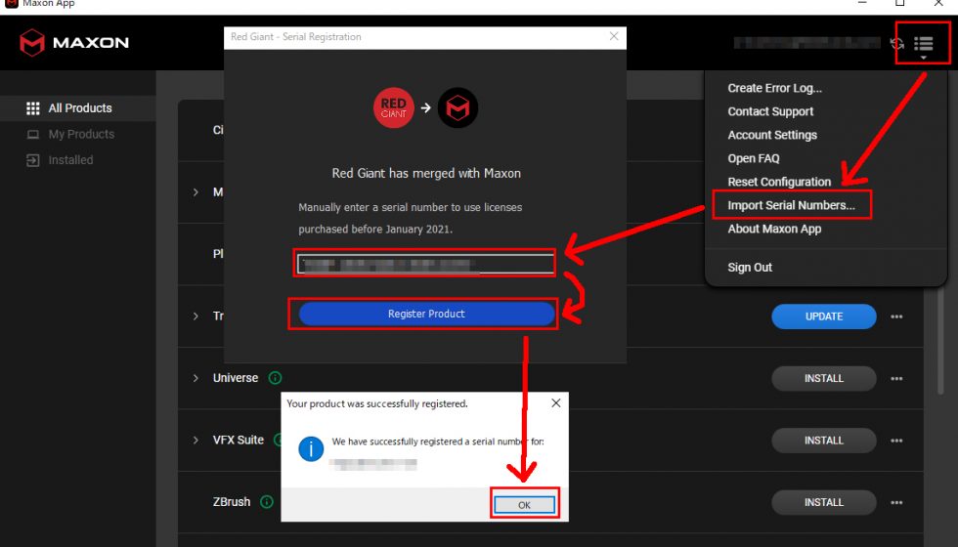Open more options for UPDATE row

pyautogui.click(x=896, y=316)
